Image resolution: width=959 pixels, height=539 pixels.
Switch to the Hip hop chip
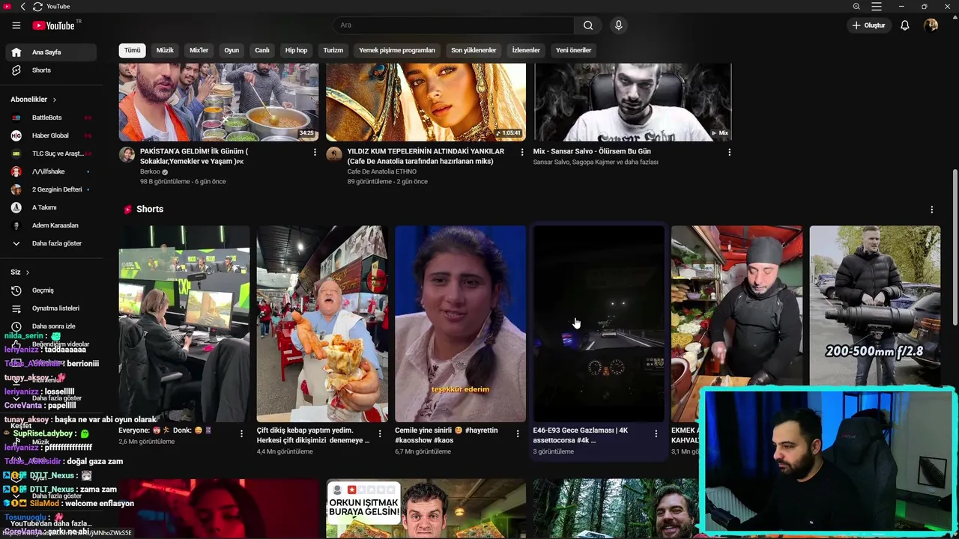[296, 50]
